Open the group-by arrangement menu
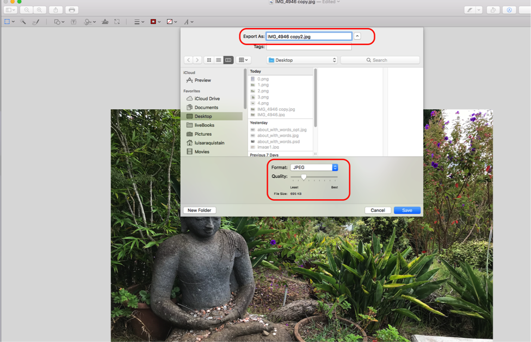This screenshot has height=342, width=531. click(x=243, y=60)
